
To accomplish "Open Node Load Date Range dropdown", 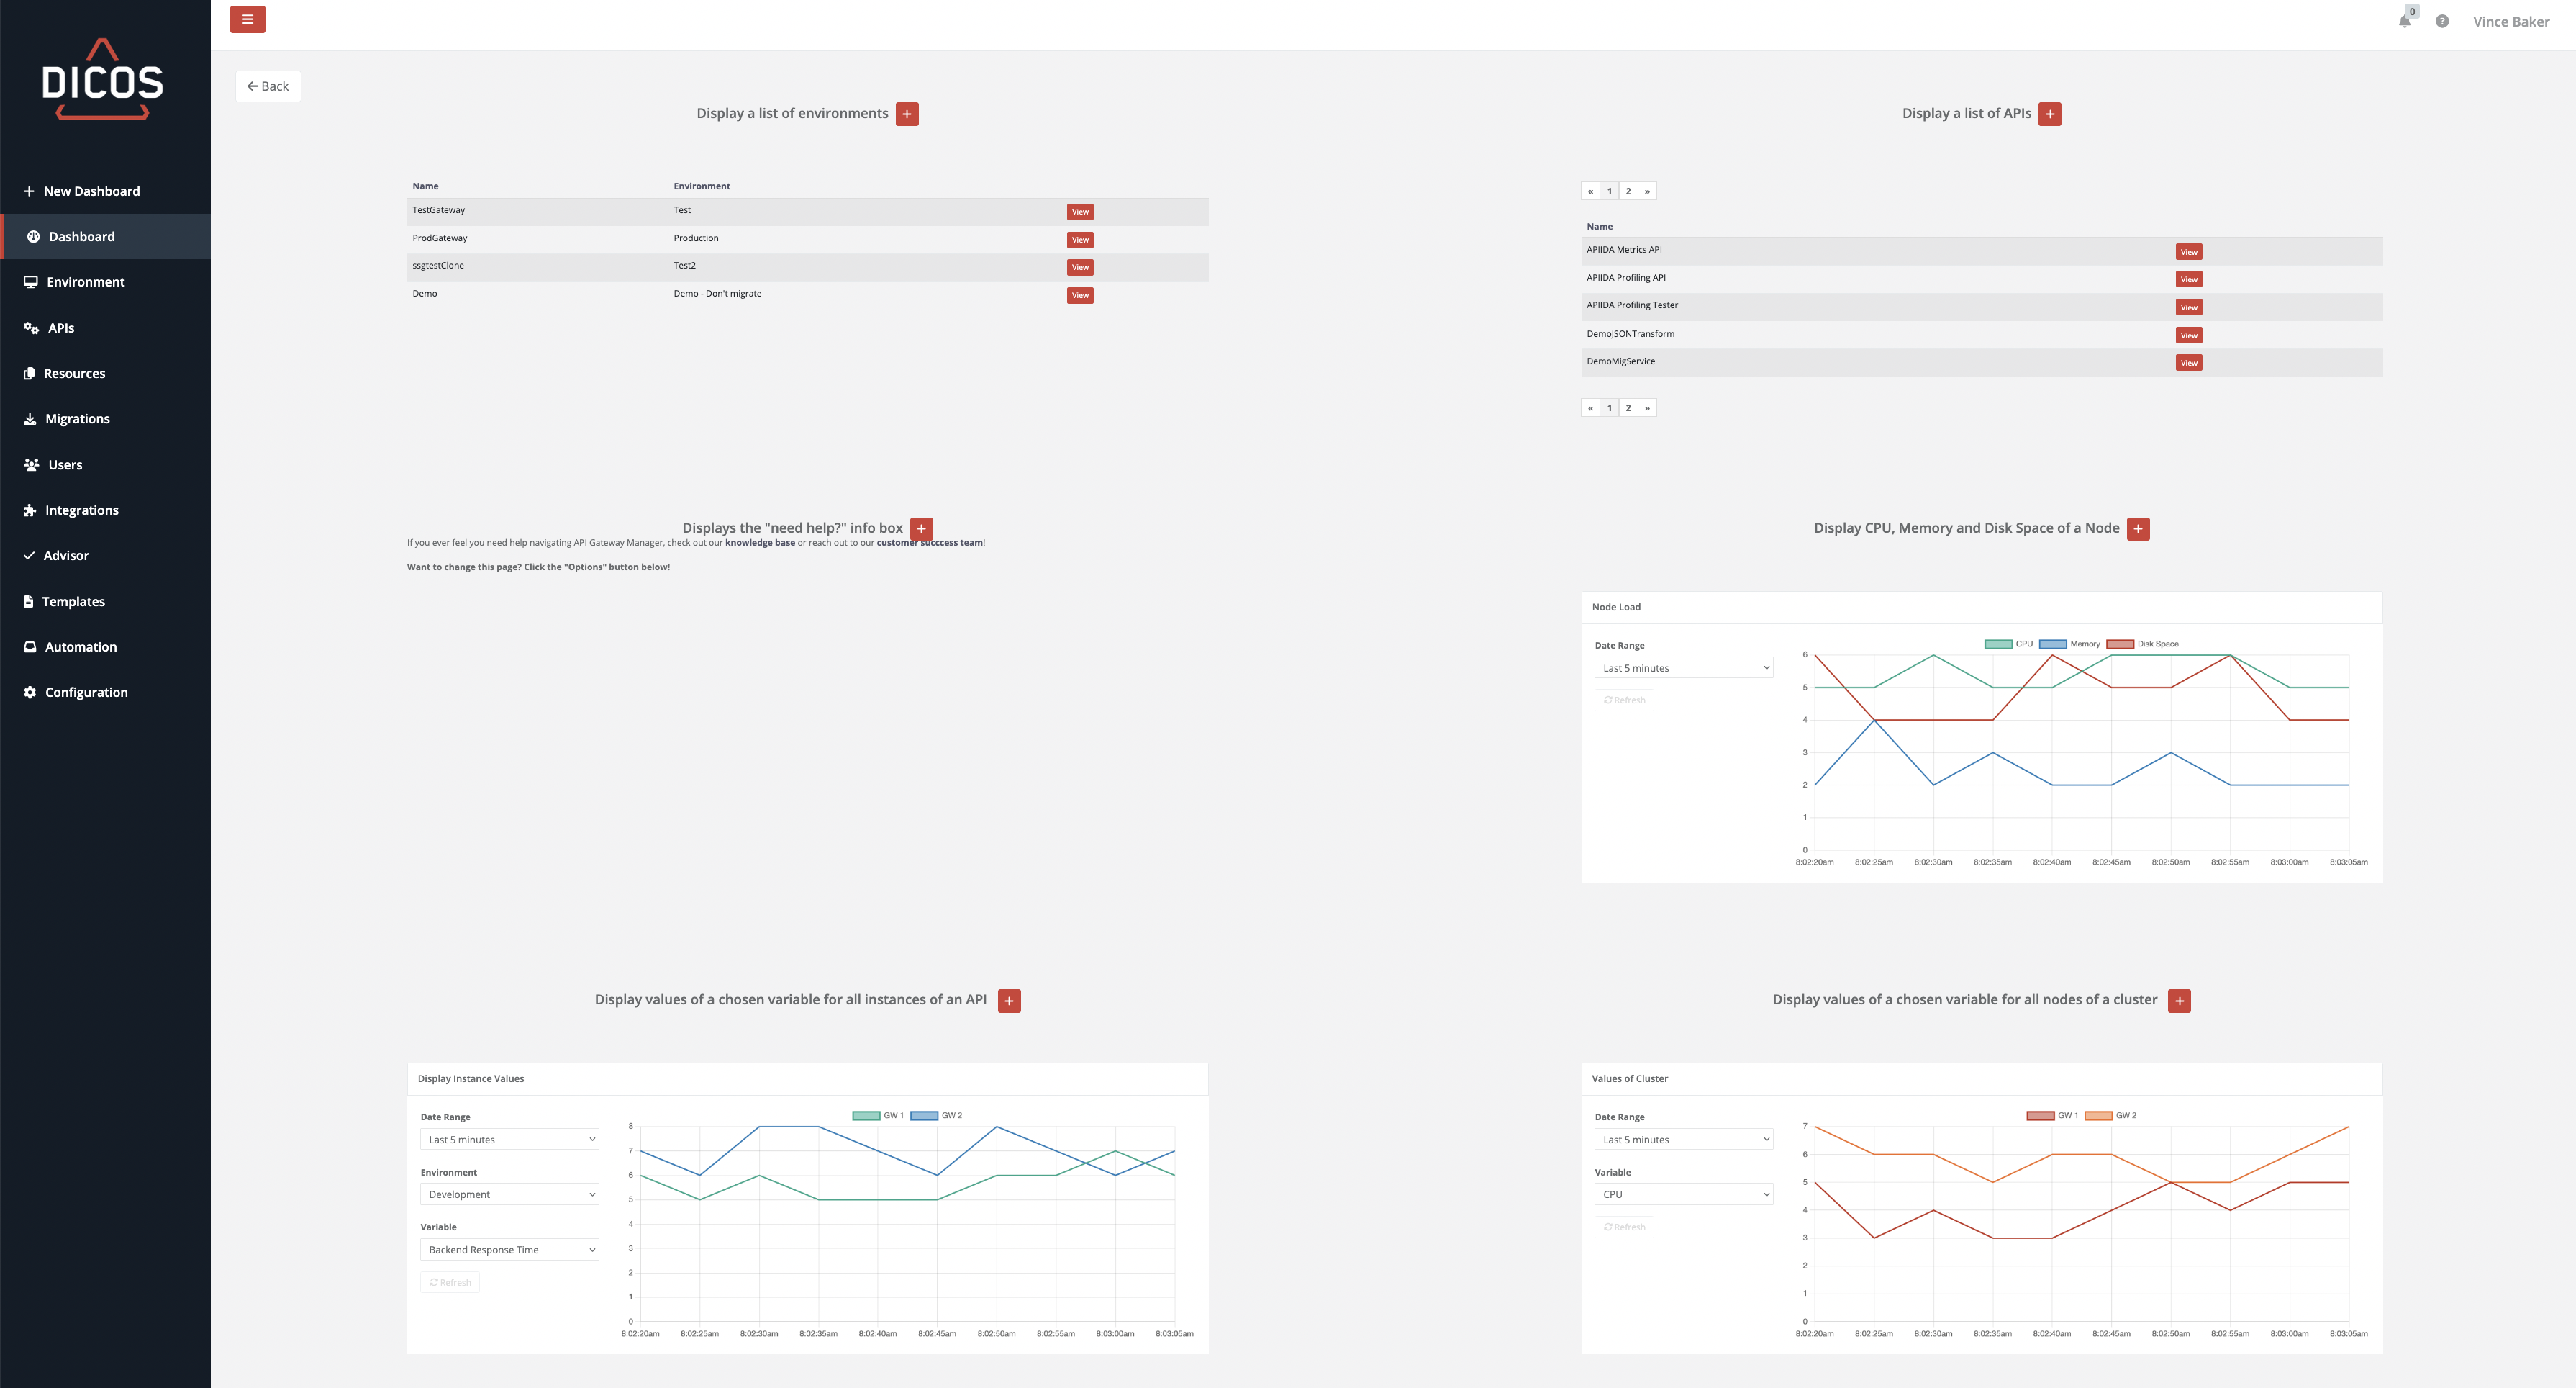I will (1683, 667).
